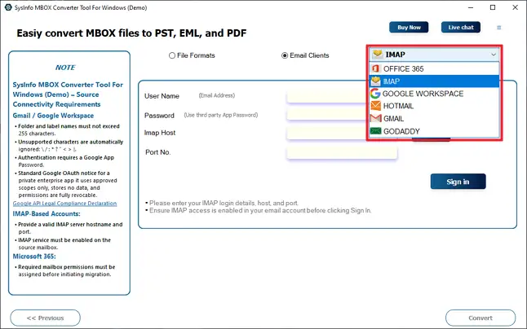
Task: Choose GODADDY from the list
Action: pyautogui.click(x=434, y=131)
